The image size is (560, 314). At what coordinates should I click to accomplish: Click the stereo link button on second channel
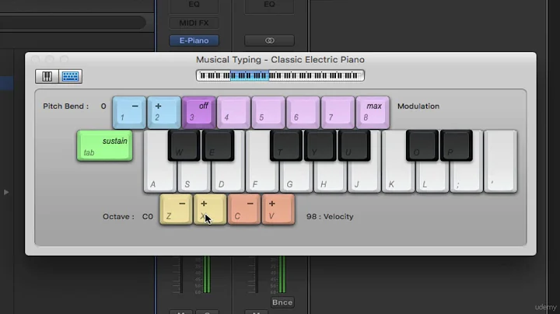[x=270, y=40]
